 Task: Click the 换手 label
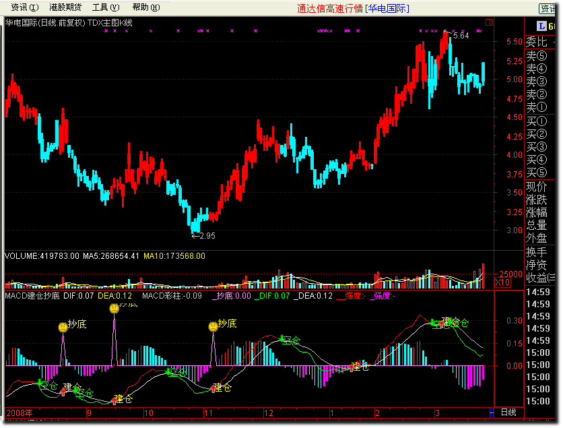(537, 252)
